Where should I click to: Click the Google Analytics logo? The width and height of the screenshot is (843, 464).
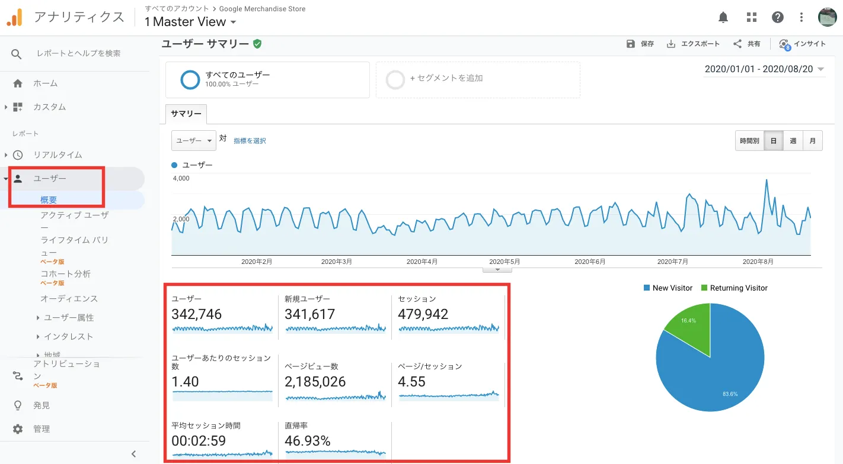tap(14, 18)
